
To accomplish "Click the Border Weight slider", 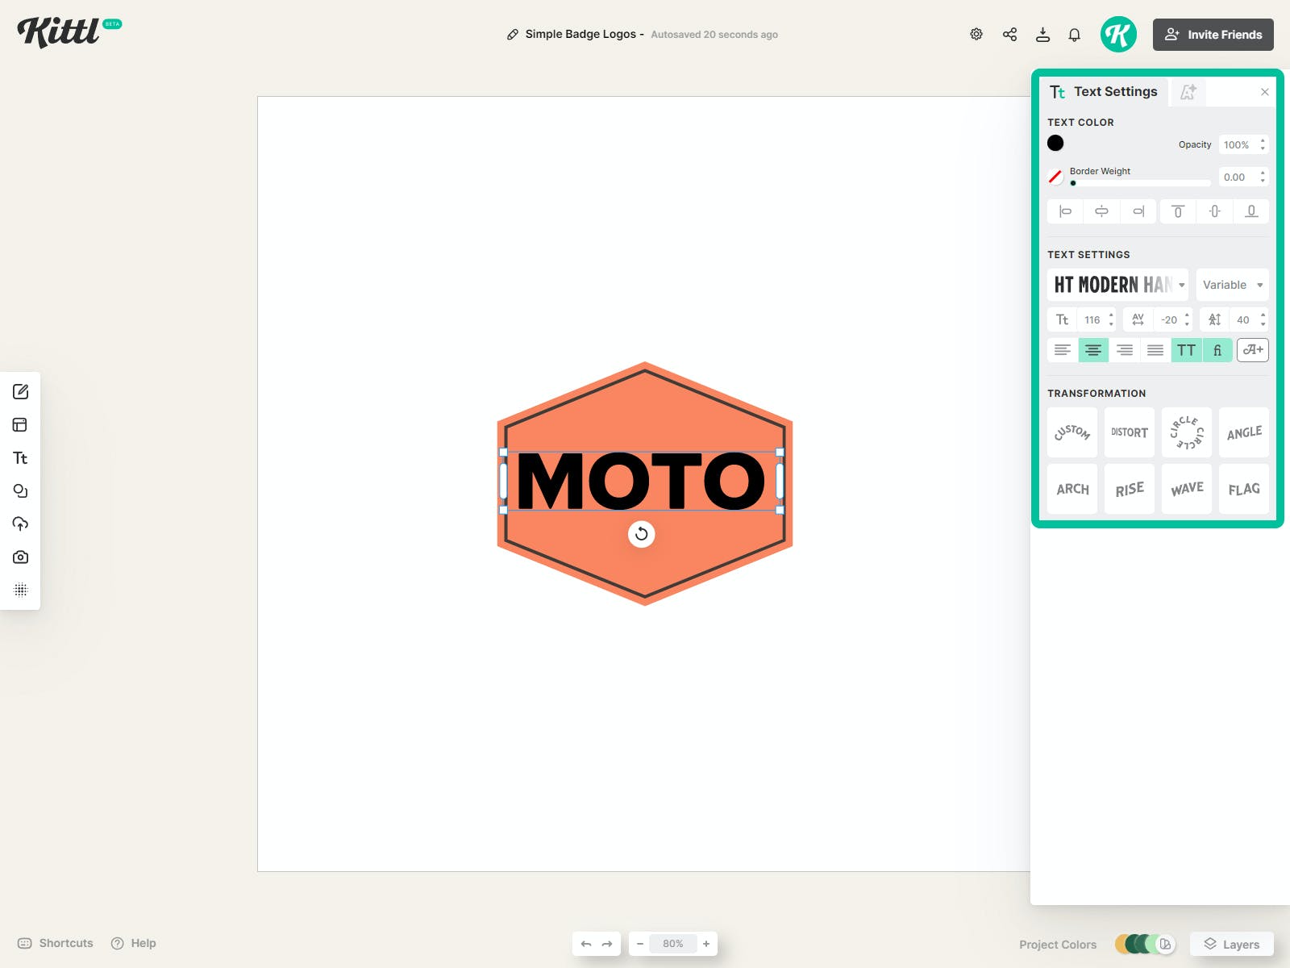I will click(1140, 183).
